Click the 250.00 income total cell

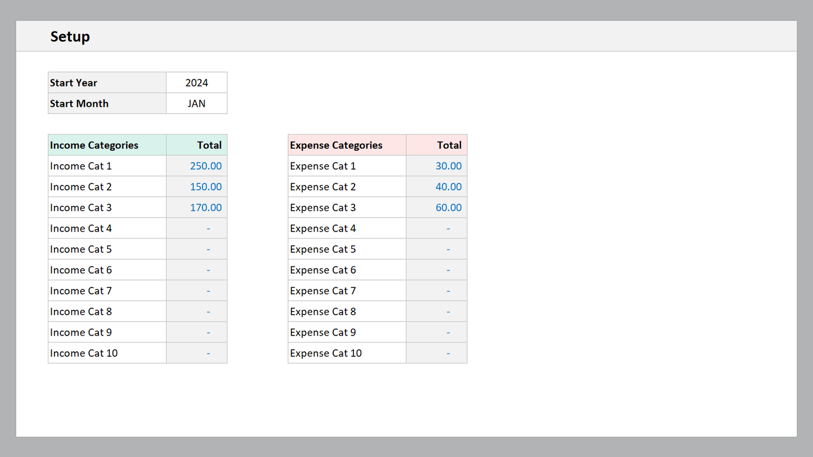(197, 166)
